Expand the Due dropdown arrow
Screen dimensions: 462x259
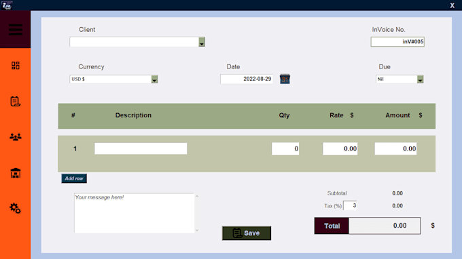coord(420,79)
